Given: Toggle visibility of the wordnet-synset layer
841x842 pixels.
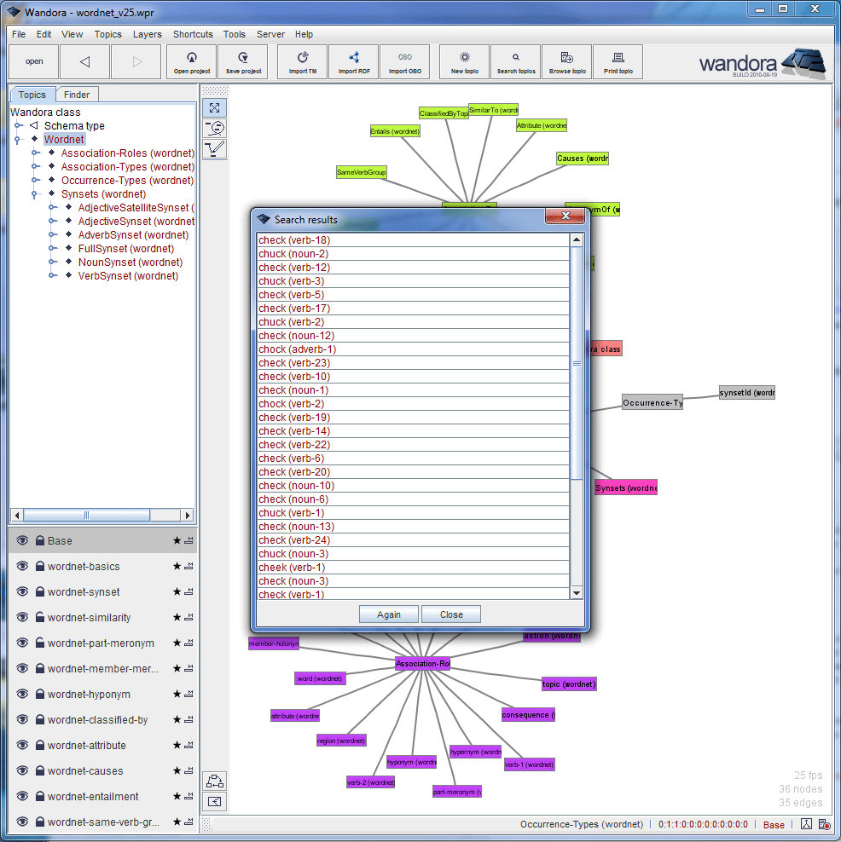Looking at the screenshot, I should (21, 591).
